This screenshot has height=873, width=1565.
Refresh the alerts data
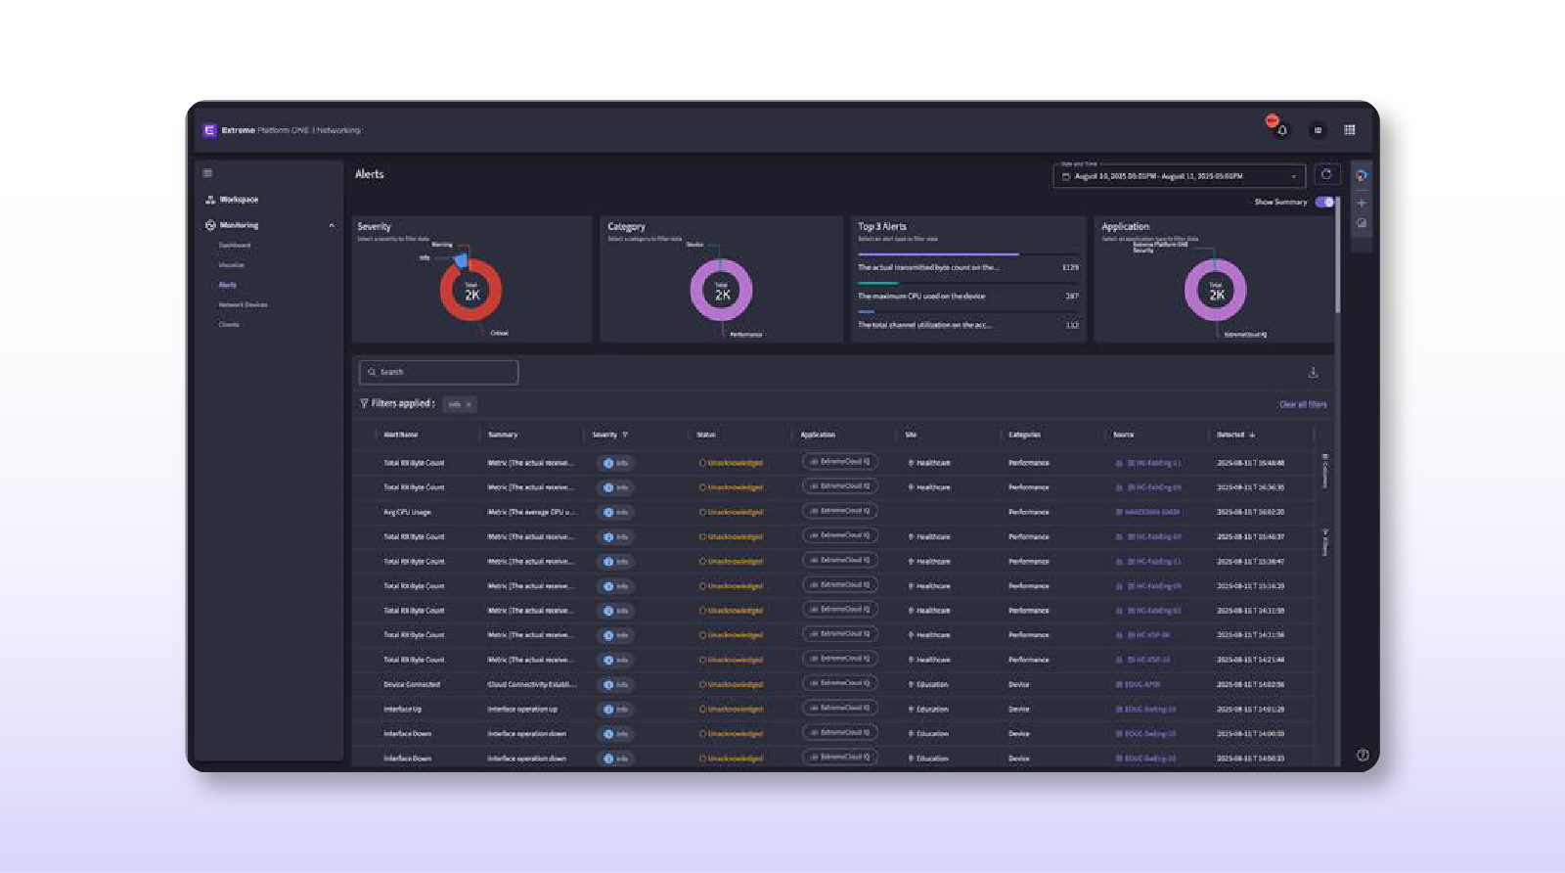1326,174
